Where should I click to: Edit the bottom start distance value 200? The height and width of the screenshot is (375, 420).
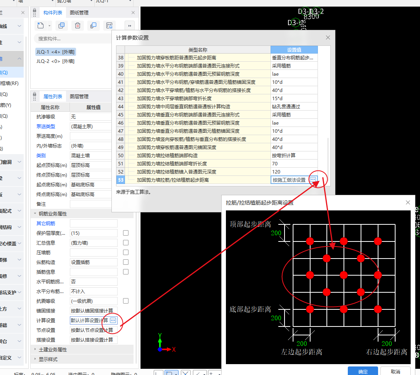(276, 318)
